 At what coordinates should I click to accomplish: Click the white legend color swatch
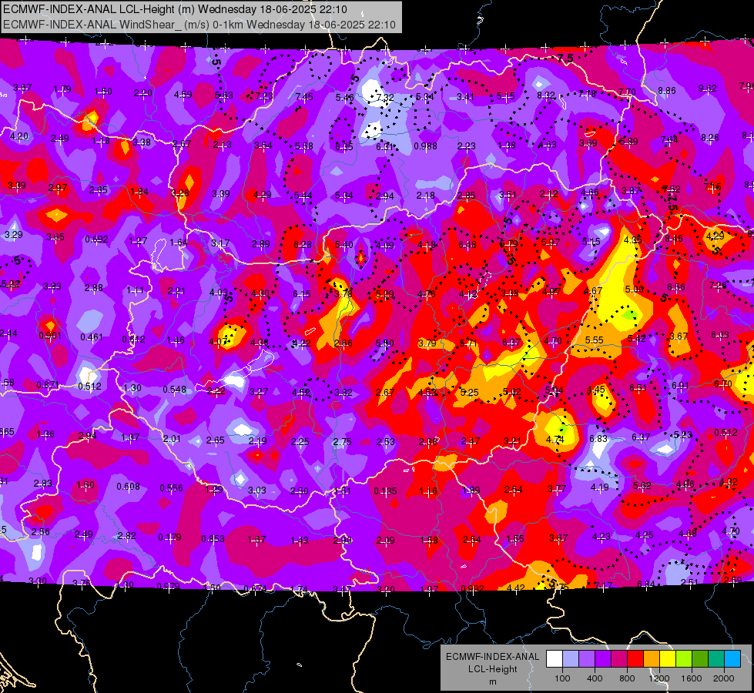[555, 658]
